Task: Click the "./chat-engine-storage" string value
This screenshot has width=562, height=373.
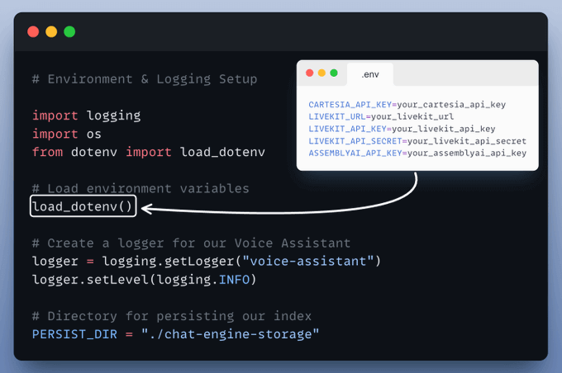Action: (229, 334)
